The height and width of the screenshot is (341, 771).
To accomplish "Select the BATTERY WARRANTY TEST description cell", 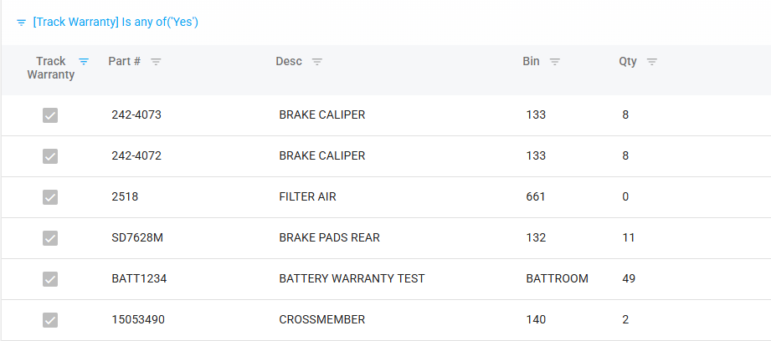I will coord(352,278).
